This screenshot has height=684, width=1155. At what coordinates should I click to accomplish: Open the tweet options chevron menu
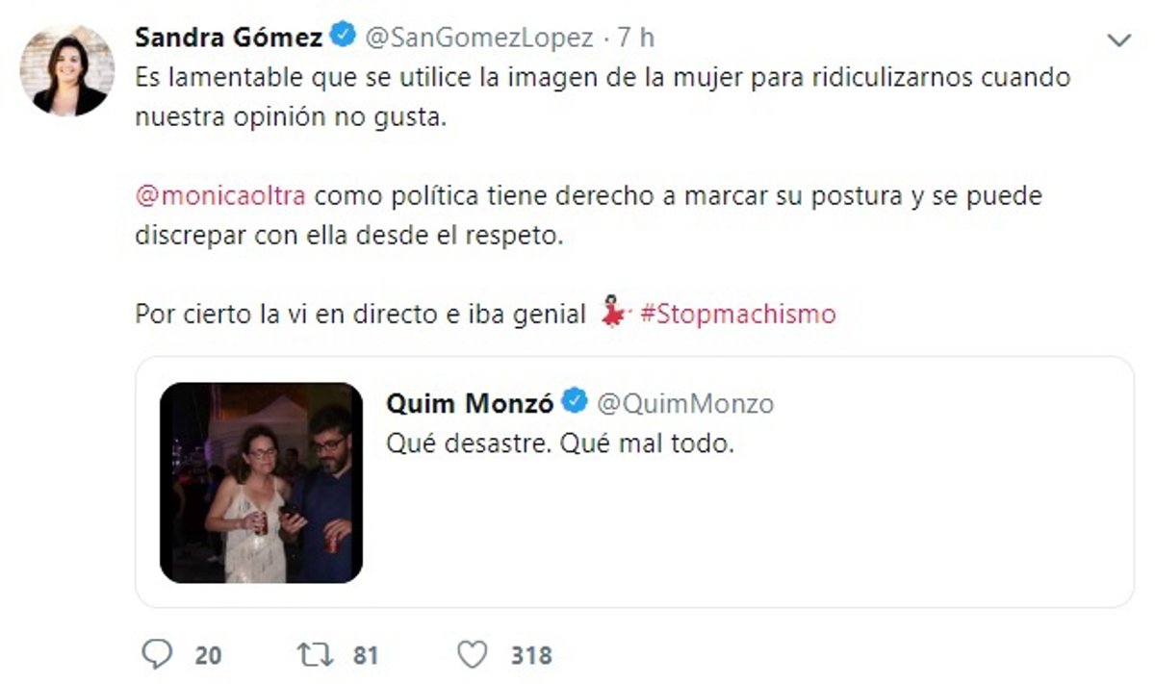(x=1118, y=40)
